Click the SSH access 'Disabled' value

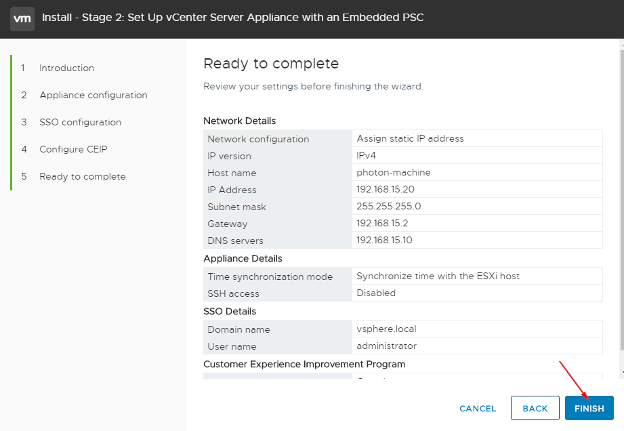point(375,293)
